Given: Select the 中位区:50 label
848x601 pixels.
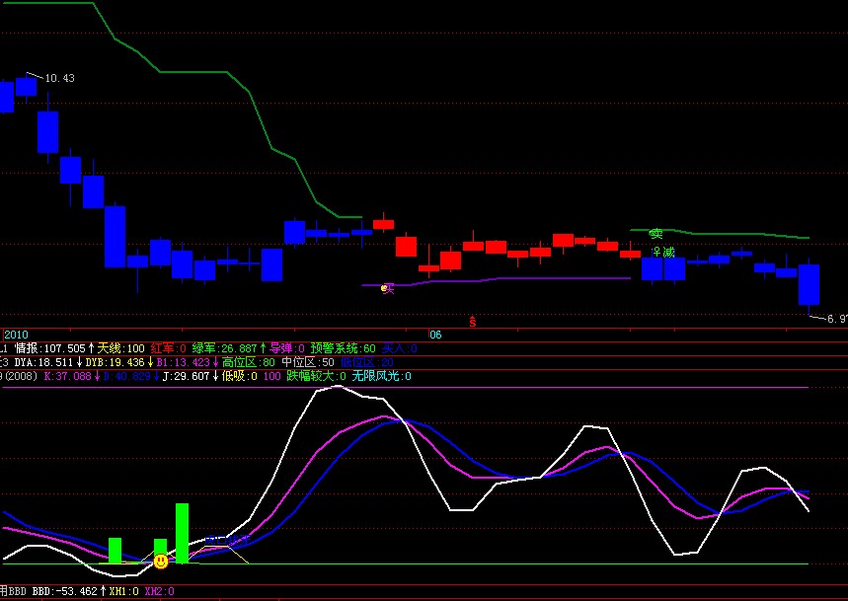Looking at the screenshot, I should (308, 362).
